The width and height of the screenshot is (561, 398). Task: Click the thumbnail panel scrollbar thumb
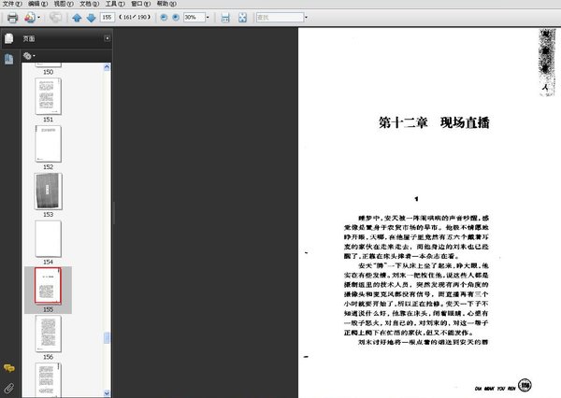pos(107,338)
